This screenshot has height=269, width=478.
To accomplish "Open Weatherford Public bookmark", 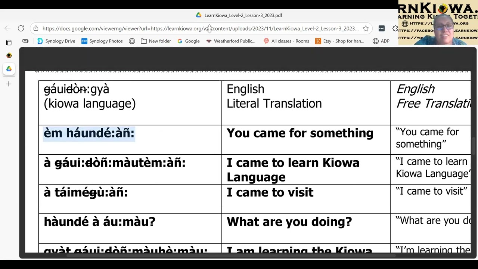I will pyautogui.click(x=231, y=41).
